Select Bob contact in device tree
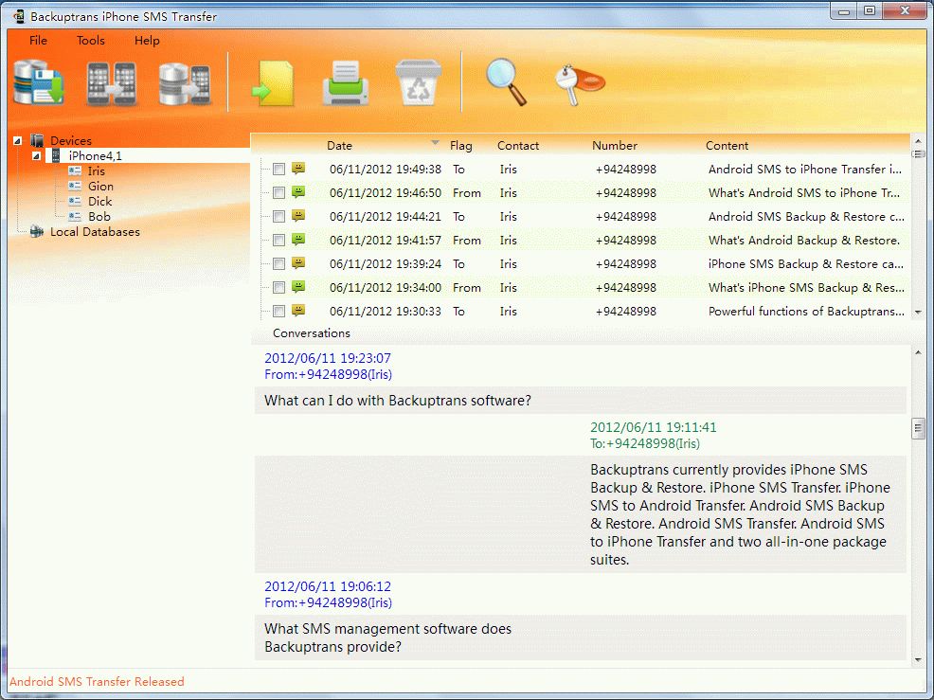The image size is (934, 700). (99, 216)
